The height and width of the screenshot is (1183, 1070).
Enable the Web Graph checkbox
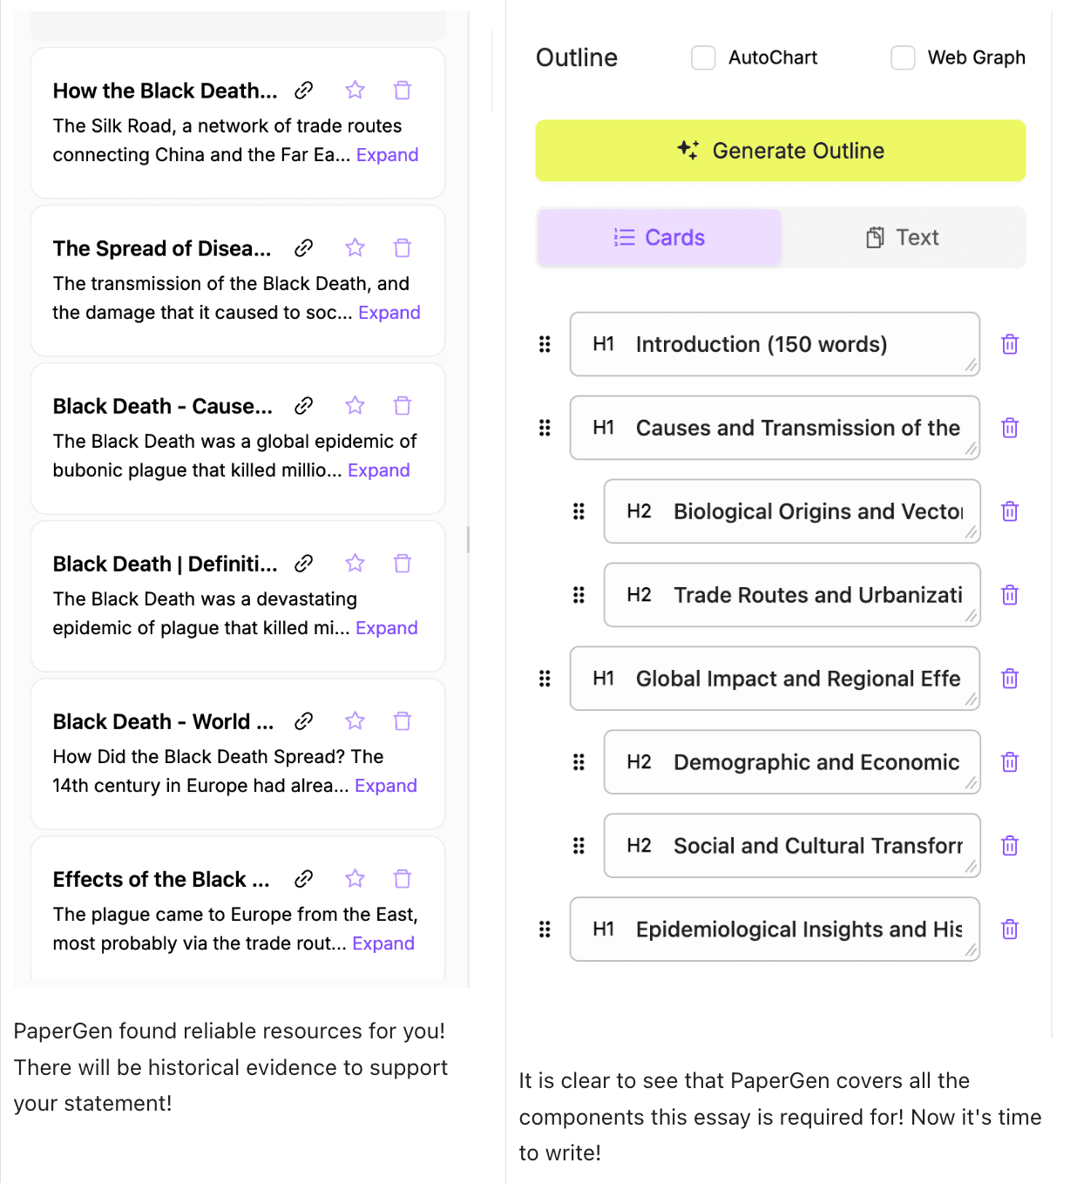point(903,58)
